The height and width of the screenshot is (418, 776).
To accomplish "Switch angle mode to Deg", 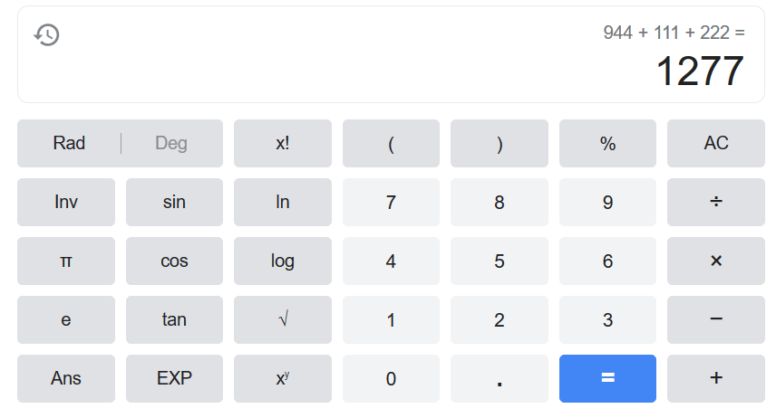I will (x=171, y=143).
